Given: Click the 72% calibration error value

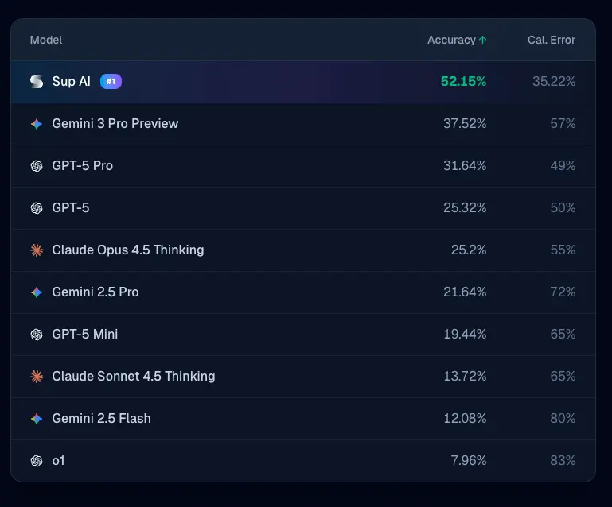Looking at the screenshot, I should 563,292.
